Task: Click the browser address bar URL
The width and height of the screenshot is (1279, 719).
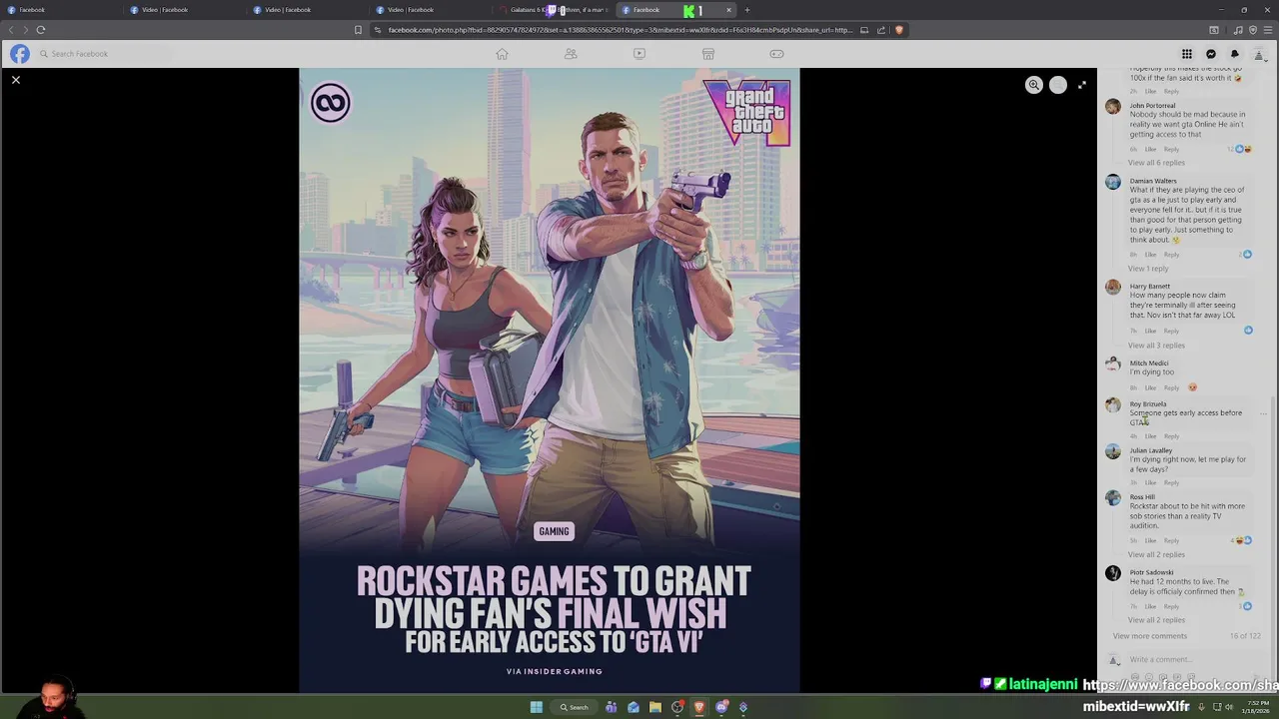Action: click(x=620, y=30)
